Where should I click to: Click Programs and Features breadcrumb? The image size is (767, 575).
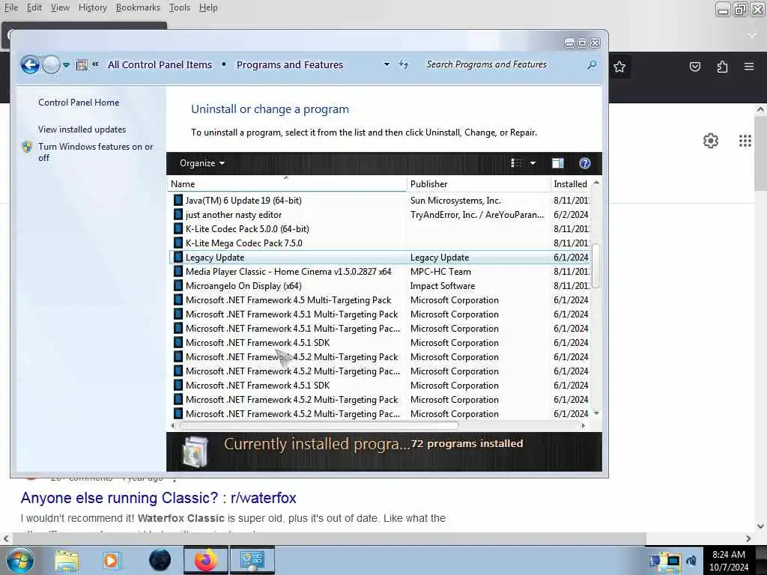(x=290, y=64)
